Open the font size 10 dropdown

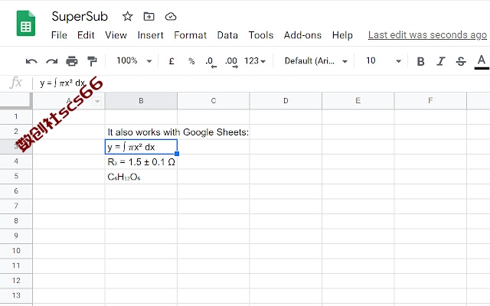[384, 61]
